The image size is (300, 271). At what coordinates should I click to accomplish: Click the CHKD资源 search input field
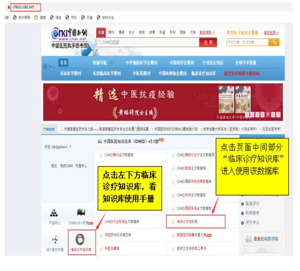click(x=148, y=42)
